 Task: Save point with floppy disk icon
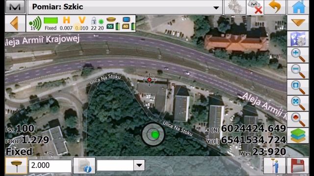(x=298, y=166)
